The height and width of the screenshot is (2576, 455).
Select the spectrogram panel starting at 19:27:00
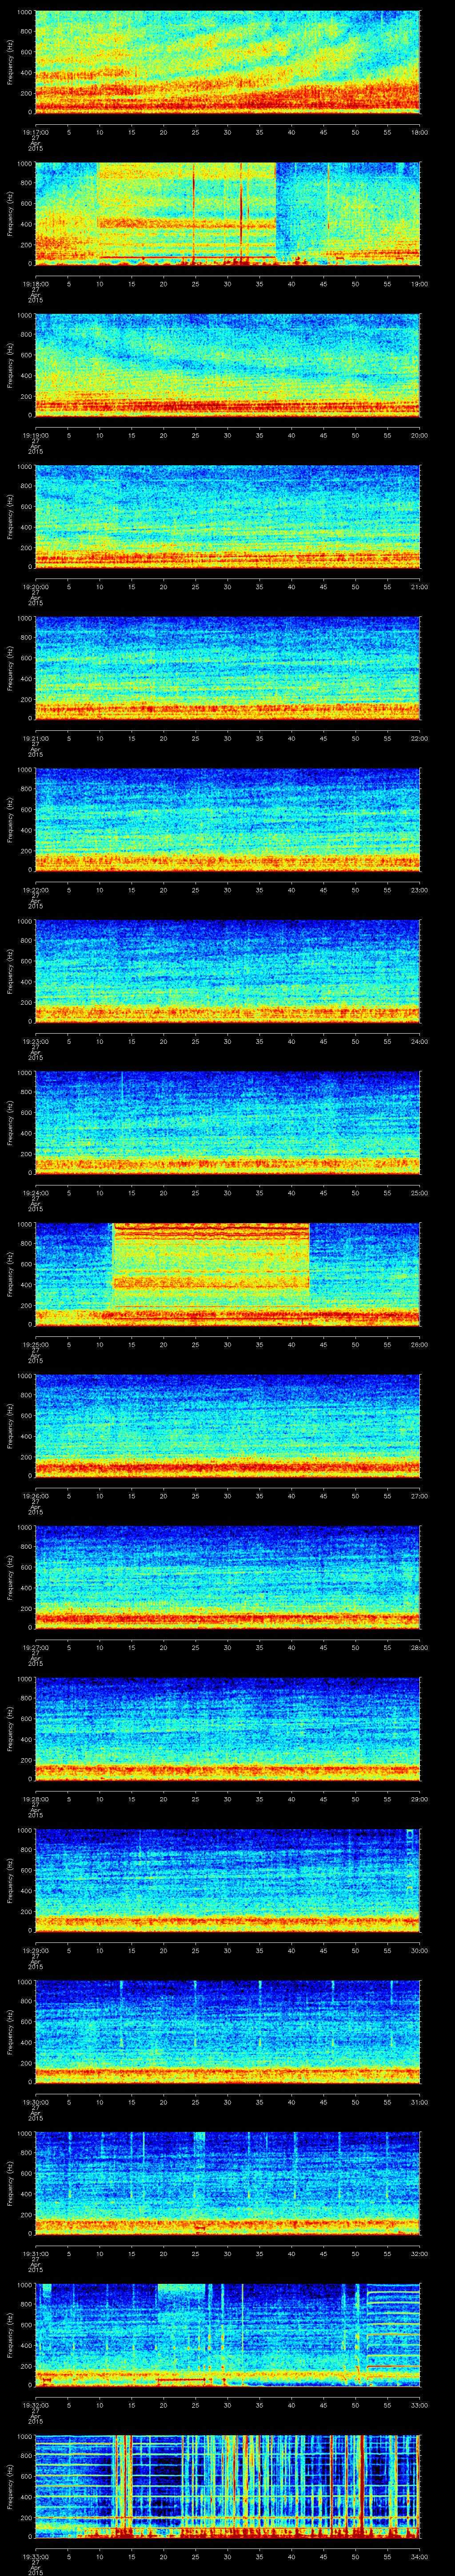(x=228, y=1577)
